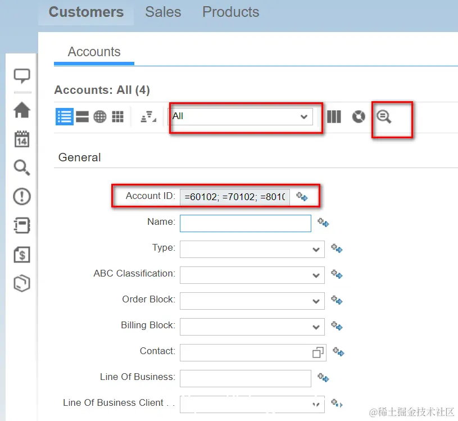Open multiple selection icon for Line Of Business Client
Image resolution: width=458 pixels, height=421 pixels.
(x=337, y=403)
